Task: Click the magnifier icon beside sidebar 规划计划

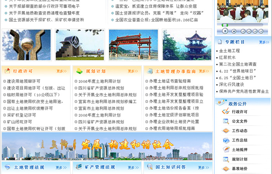Action: [226, 159]
